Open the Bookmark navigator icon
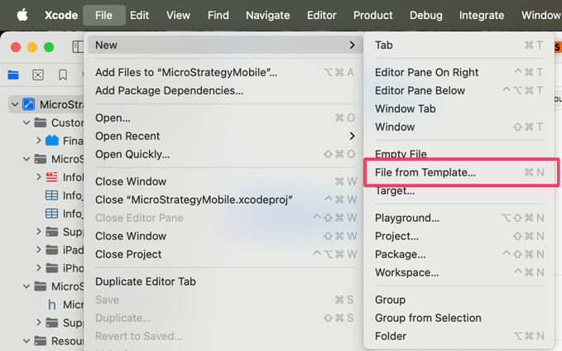562x351 pixels. click(63, 75)
